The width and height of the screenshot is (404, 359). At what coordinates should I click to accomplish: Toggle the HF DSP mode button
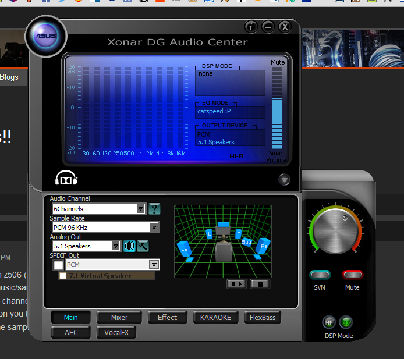329,322
